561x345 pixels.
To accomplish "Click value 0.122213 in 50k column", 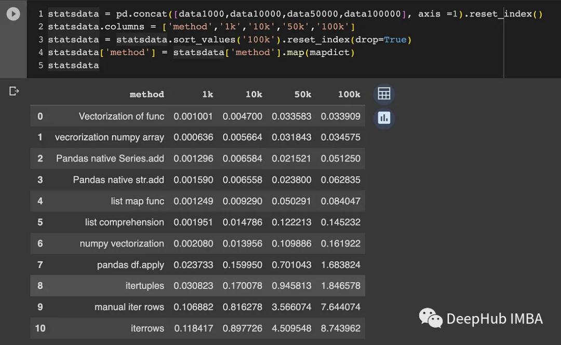I will [291, 222].
